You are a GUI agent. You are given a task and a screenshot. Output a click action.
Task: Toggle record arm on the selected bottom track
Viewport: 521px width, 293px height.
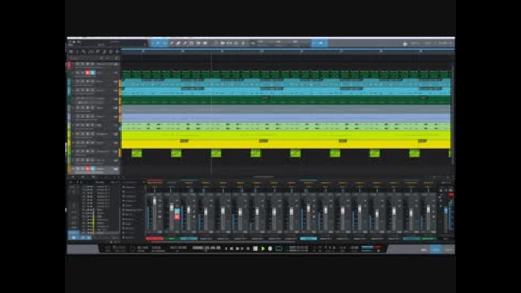[87, 169]
